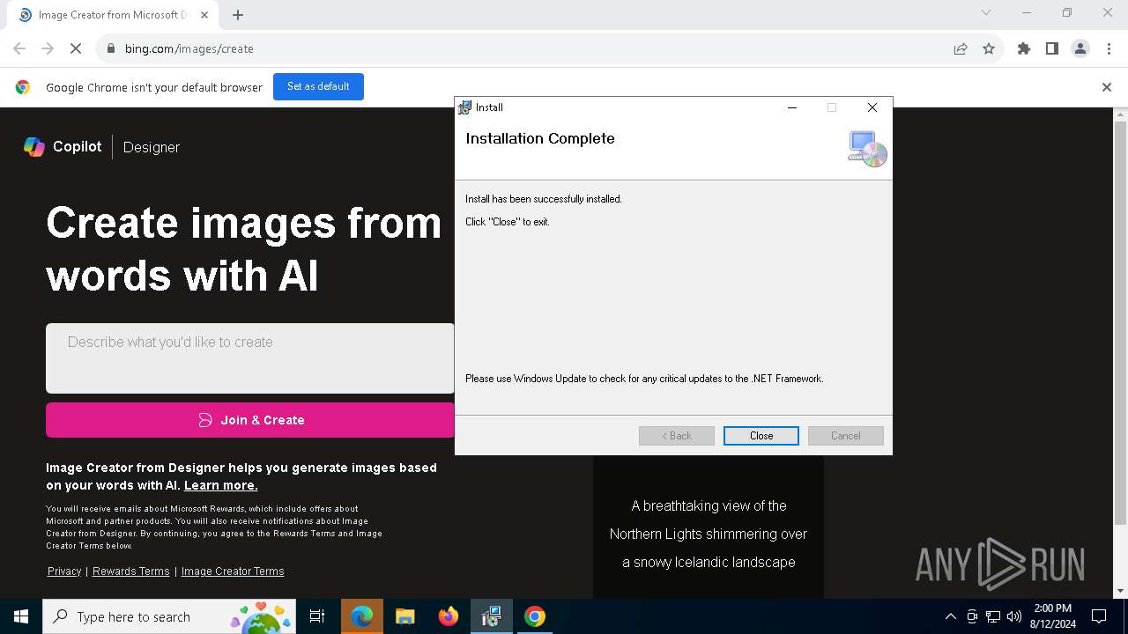
Task: Click the Join & Create button
Action: click(x=250, y=420)
